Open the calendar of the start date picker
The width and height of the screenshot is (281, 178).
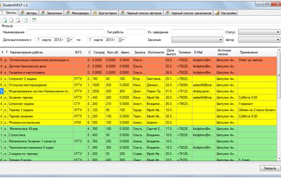point(69,40)
